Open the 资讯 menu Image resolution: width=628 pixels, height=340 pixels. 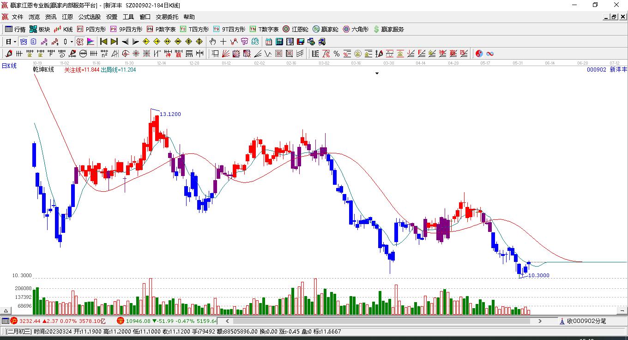(51, 17)
